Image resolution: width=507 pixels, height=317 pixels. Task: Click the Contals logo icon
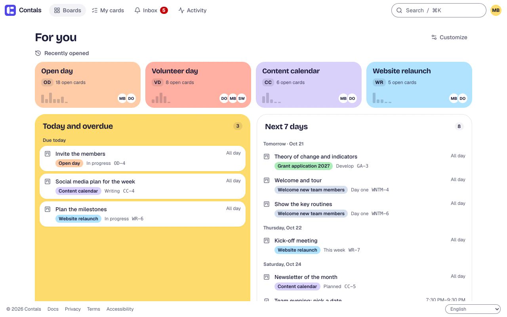point(10,10)
